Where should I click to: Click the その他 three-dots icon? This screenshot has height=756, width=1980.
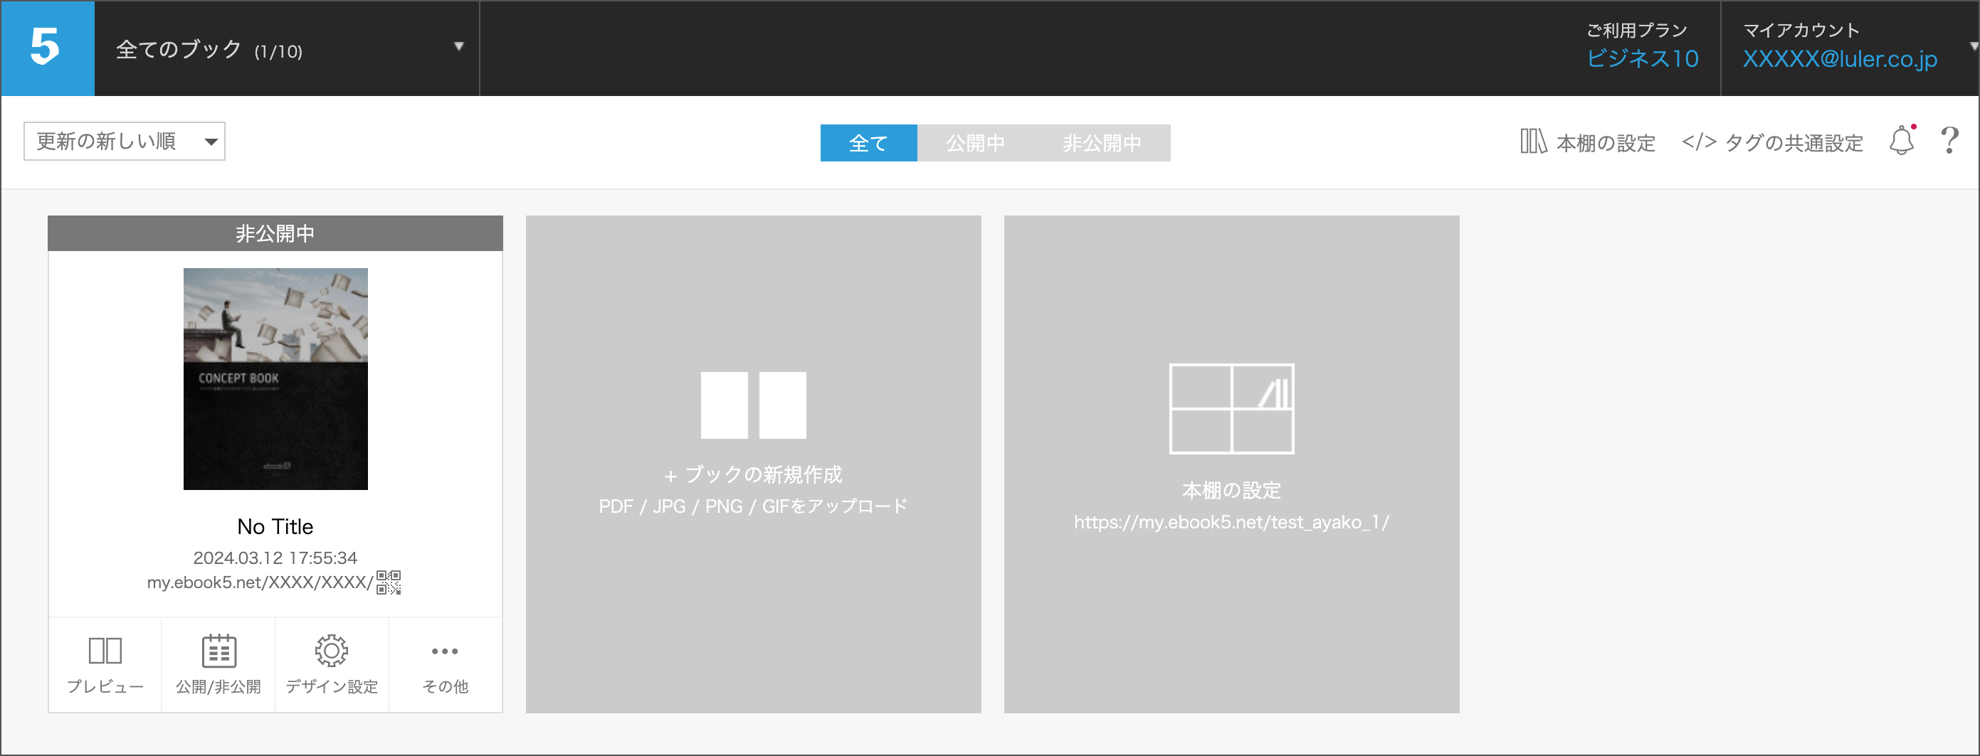[444, 651]
